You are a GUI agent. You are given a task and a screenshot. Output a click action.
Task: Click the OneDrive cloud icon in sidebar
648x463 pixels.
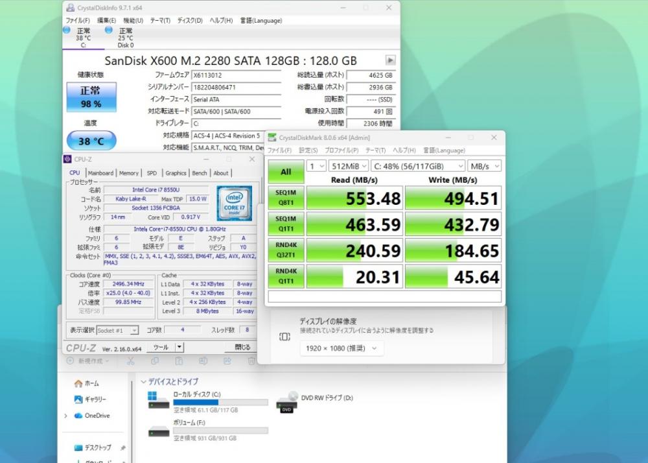tap(78, 416)
